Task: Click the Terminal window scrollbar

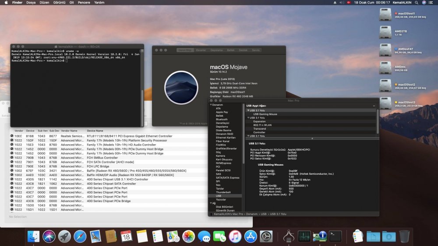Action: coord(142,109)
